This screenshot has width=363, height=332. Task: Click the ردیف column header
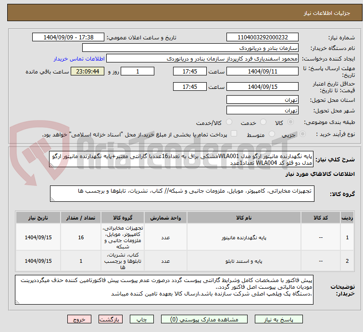coord(347,218)
